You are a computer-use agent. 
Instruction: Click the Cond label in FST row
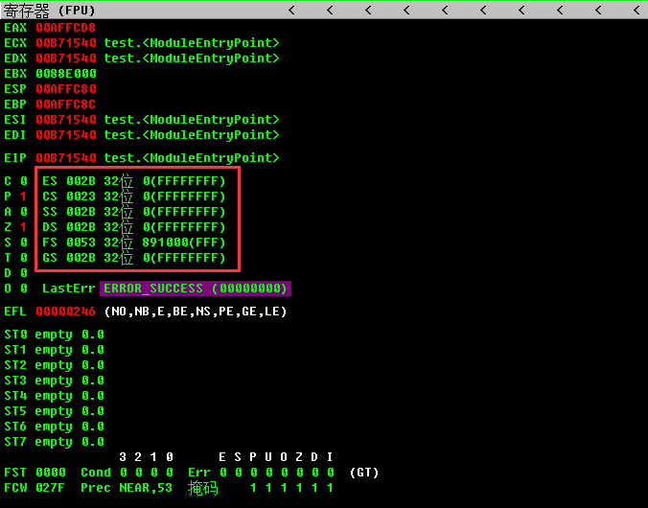(x=96, y=472)
